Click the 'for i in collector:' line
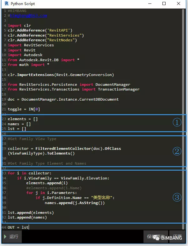 (30, 173)
